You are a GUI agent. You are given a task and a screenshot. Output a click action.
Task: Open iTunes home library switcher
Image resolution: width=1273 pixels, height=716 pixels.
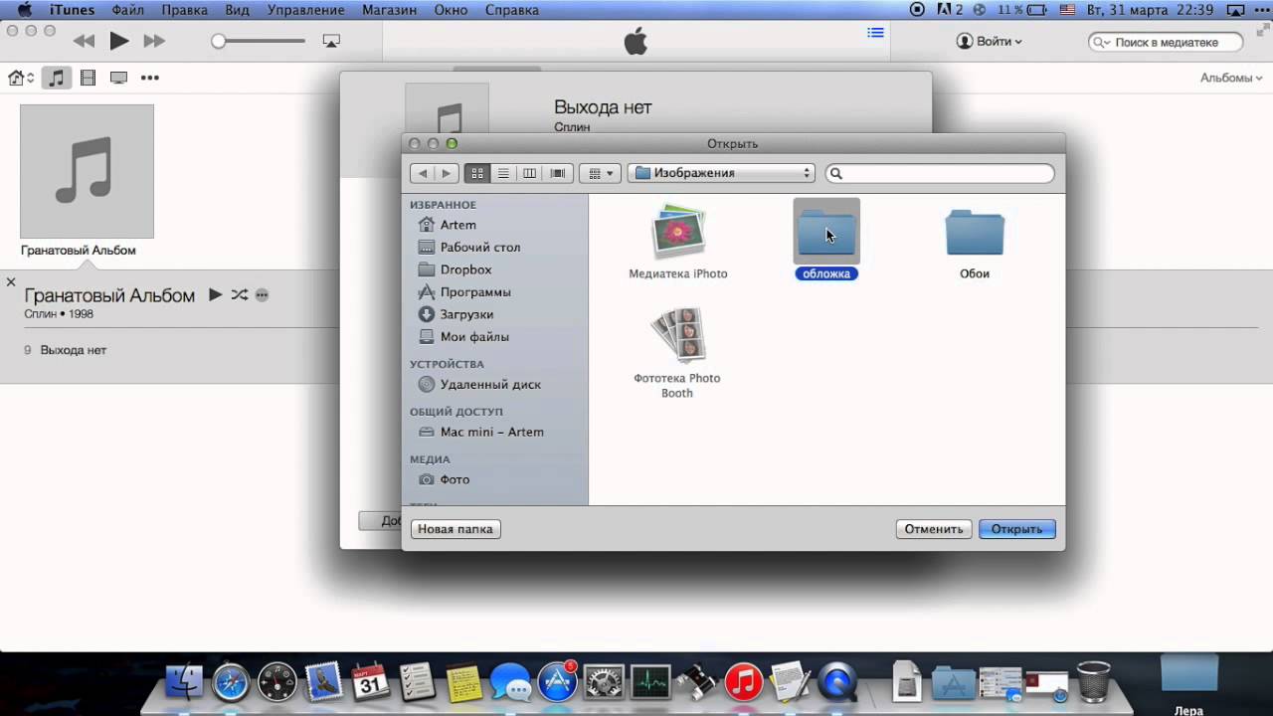pyautogui.click(x=21, y=78)
